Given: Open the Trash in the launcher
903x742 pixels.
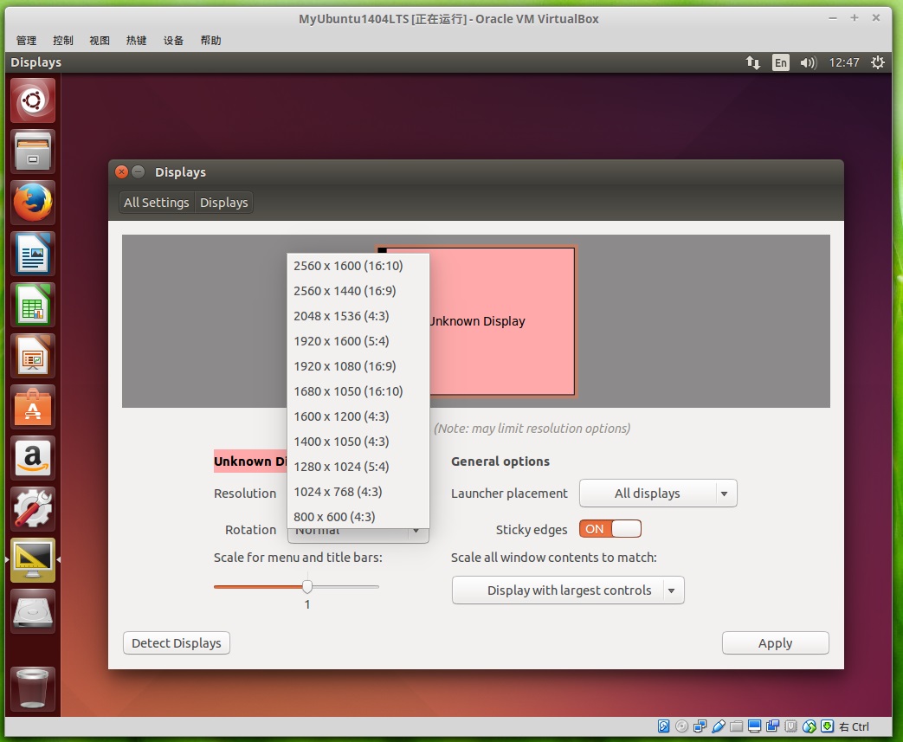Looking at the screenshot, I should click(33, 688).
